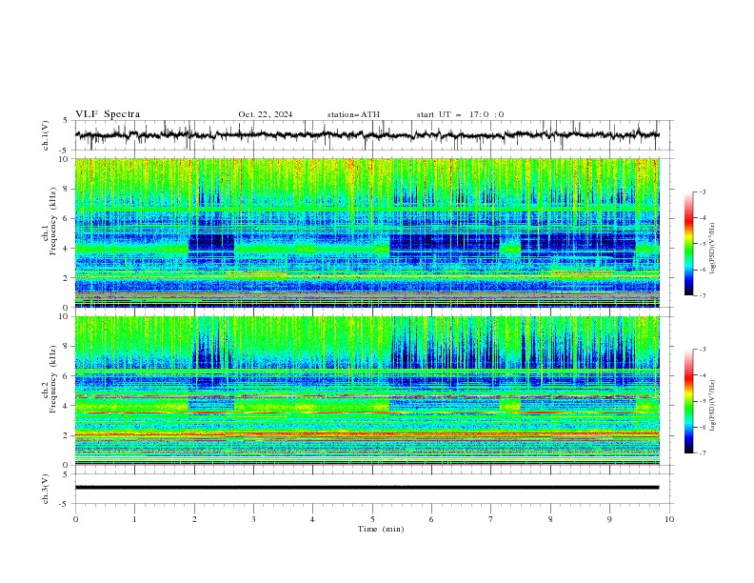754x583 pixels.
Task: Click the "-5" tick on lower colorbar
Action: (x=702, y=401)
